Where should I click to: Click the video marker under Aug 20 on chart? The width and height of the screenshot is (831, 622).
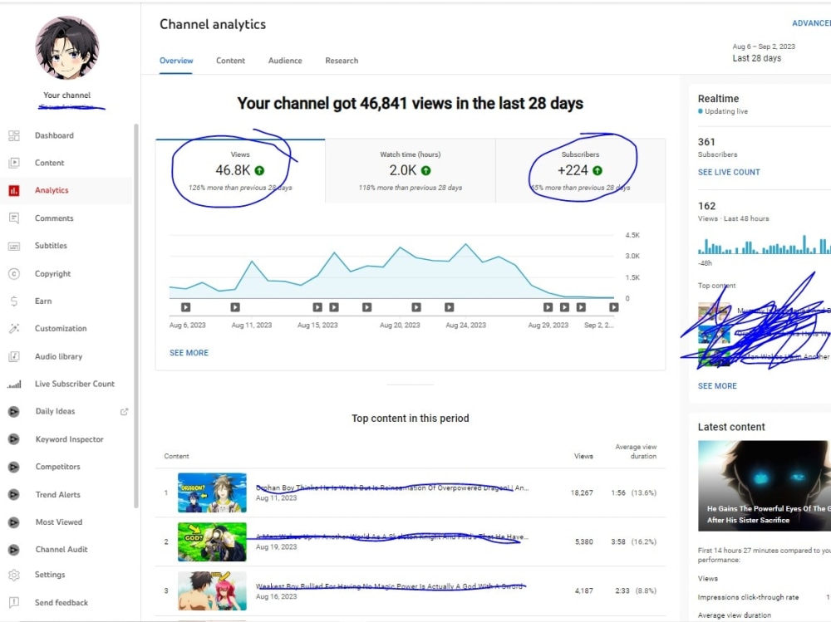tap(416, 307)
